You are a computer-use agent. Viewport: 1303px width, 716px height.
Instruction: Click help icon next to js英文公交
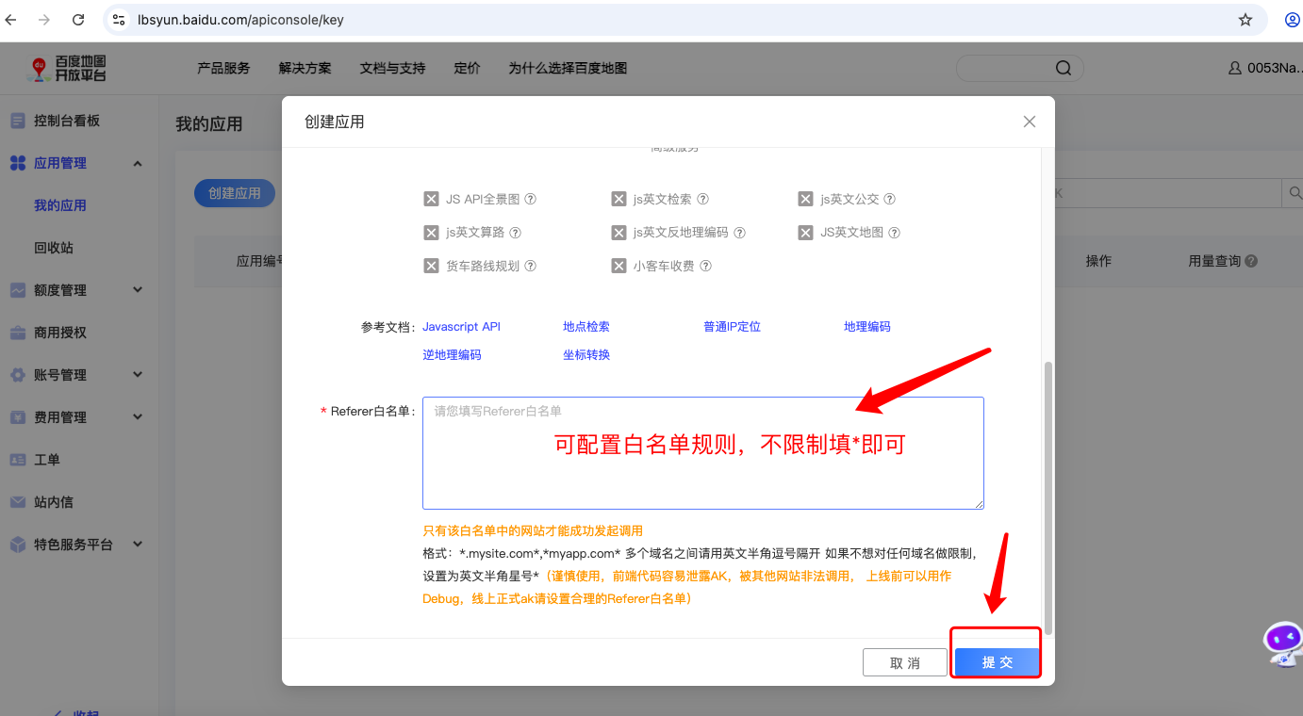pos(889,199)
